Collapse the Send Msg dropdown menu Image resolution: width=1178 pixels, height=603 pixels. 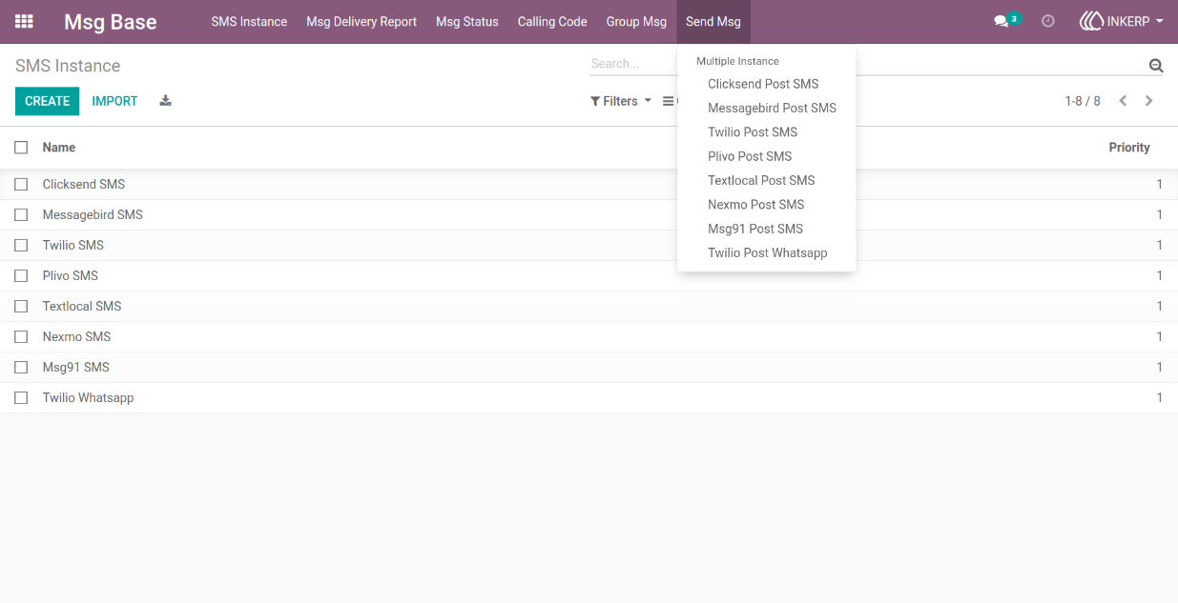click(x=713, y=22)
